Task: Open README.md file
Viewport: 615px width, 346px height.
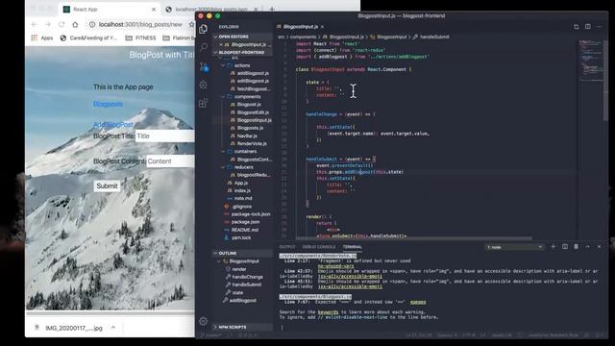Action: [244, 230]
